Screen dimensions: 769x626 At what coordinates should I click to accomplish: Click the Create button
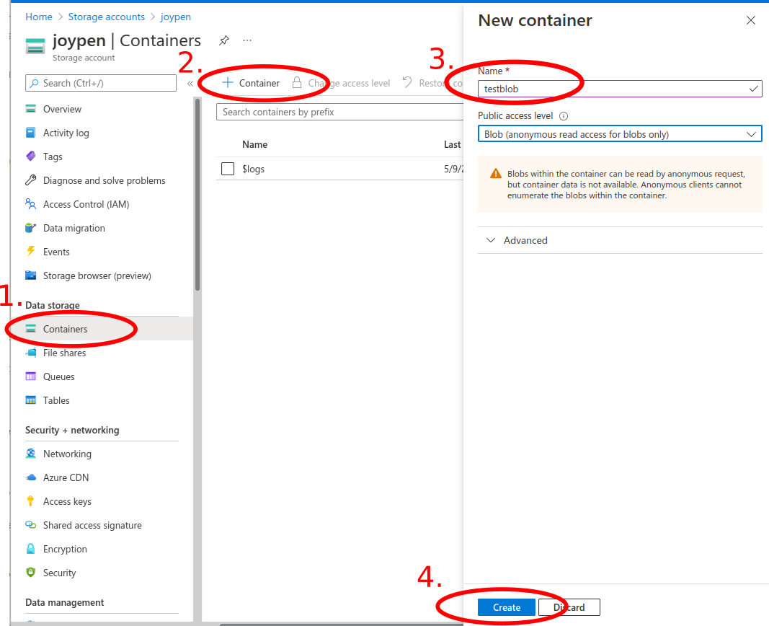click(x=507, y=607)
